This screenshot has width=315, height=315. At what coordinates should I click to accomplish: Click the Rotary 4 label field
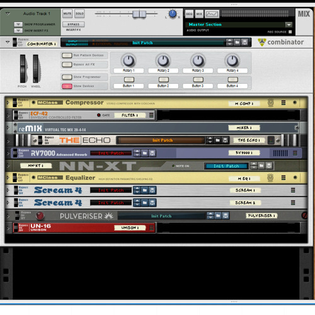coord(232,71)
